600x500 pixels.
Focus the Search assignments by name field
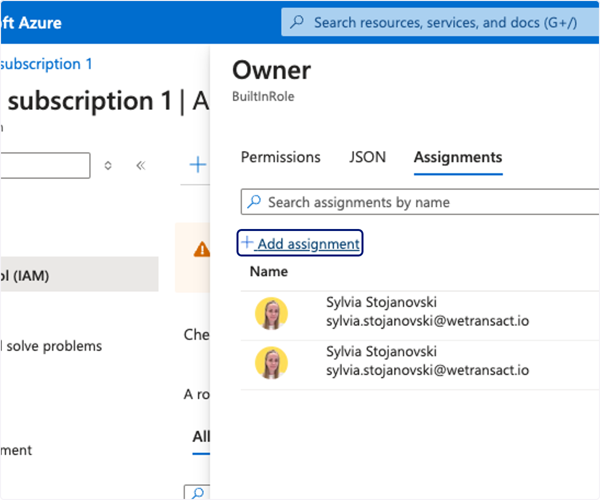point(420,202)
